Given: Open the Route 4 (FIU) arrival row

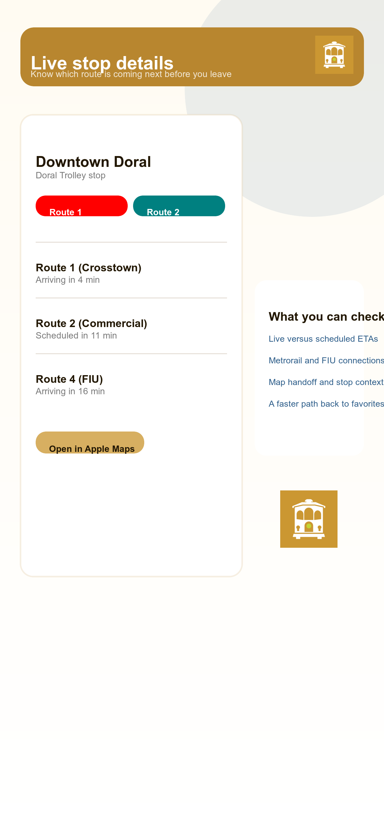Looking at the screenshot, I should coord(131,384).
